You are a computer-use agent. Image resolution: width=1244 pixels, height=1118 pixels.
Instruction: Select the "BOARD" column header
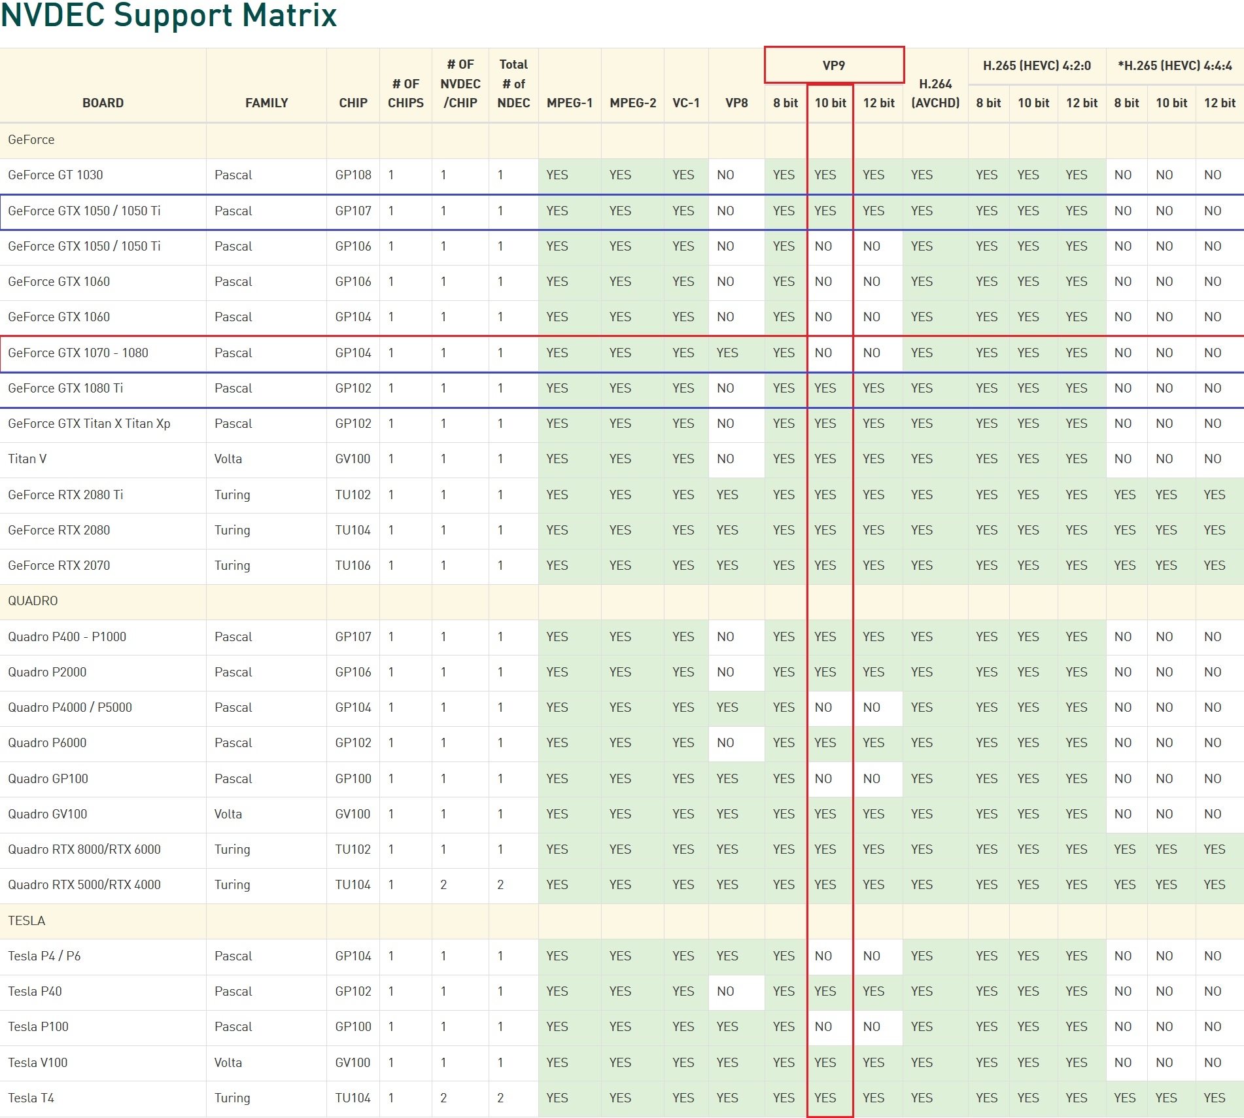(103, 103)
